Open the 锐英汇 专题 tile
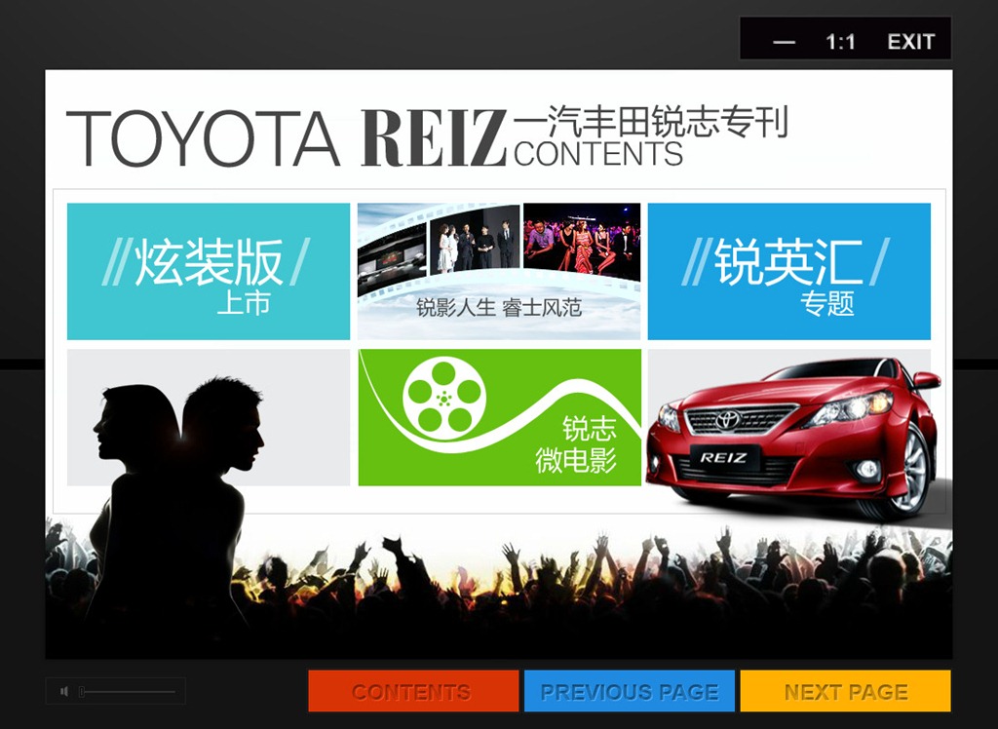 click(789, 271)
